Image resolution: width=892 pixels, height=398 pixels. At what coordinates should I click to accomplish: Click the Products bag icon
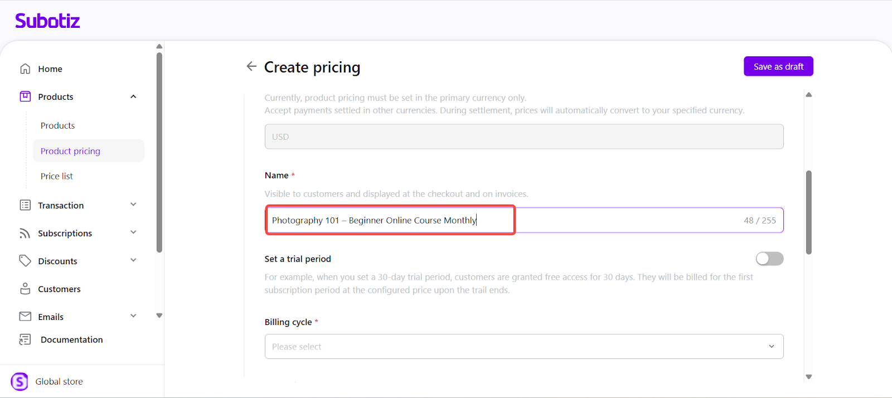pyautogui.click(x=25, y=96)
